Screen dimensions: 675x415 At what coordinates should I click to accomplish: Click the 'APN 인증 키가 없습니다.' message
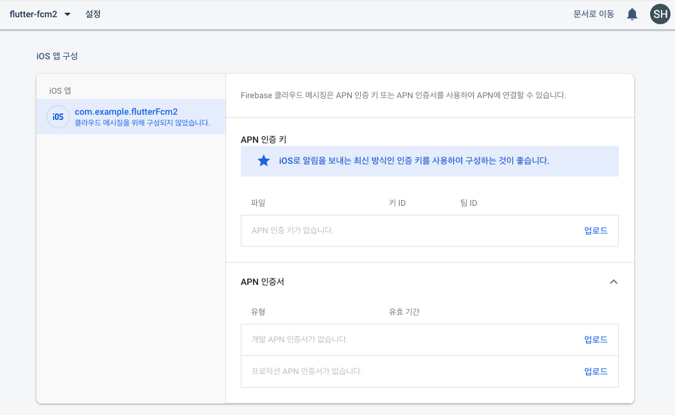click(x=292, y=231)
